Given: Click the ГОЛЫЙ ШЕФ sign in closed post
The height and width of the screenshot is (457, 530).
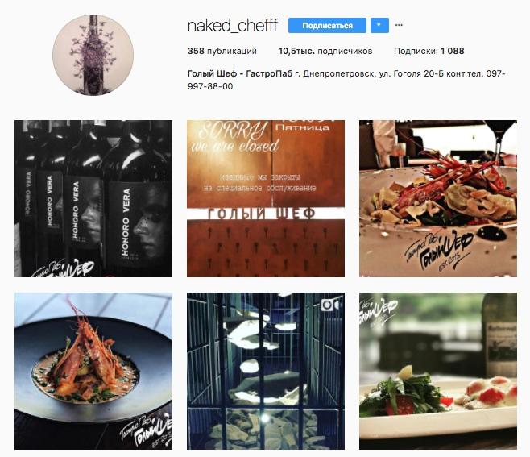Looking at the screenshot, I should coord(261,214).
